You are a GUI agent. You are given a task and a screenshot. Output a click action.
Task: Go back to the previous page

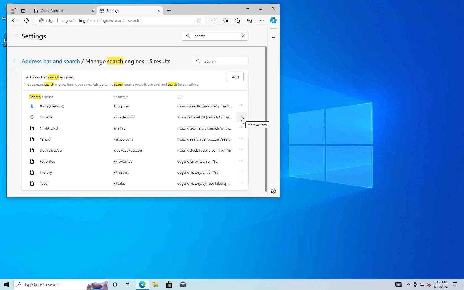pos(14,20)
